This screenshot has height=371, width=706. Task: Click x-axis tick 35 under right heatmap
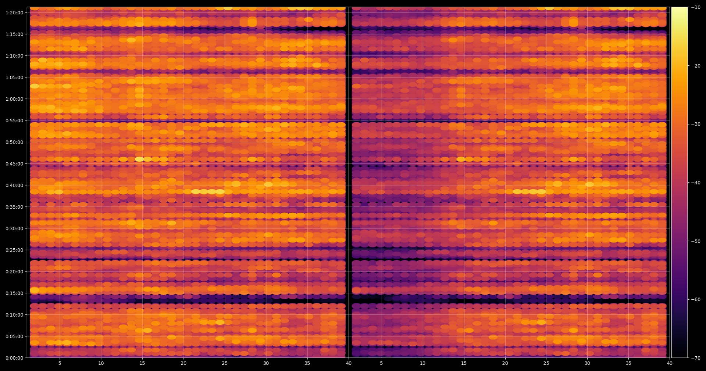[629, 363]
